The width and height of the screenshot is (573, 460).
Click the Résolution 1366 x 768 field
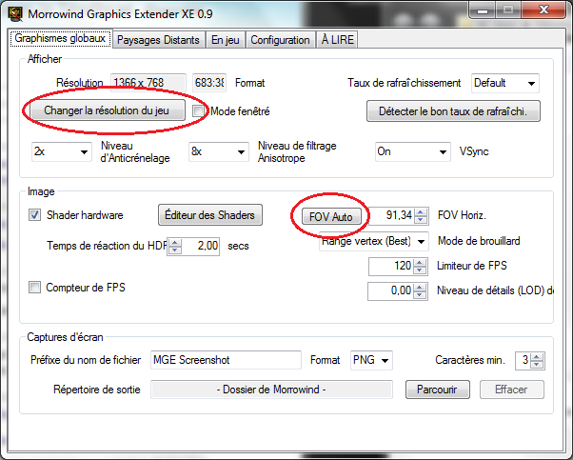coord(148,83)
